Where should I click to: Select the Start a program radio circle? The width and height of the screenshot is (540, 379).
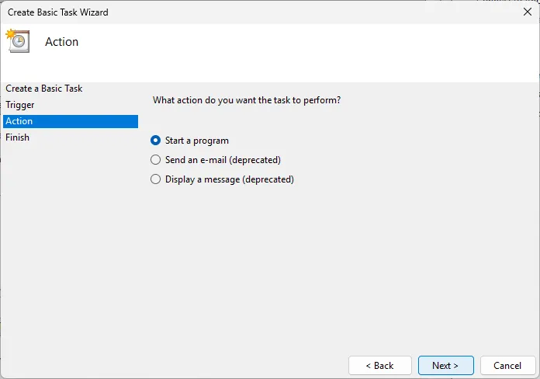coord(155,141)
